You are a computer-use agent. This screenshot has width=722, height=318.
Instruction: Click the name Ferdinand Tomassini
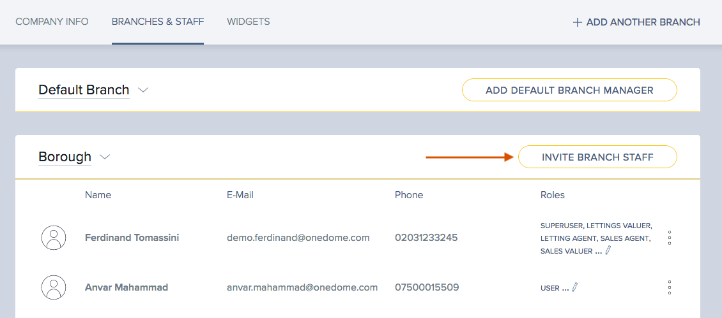click(x=132, y=238)
